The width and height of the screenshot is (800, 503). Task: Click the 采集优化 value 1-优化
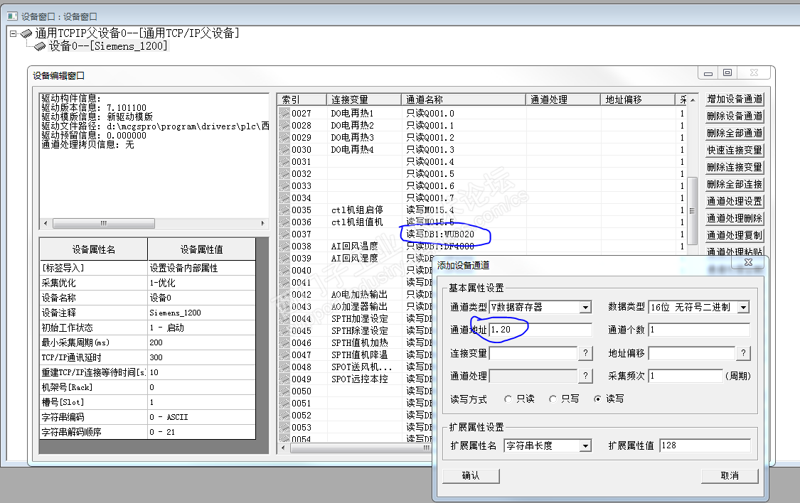click(x=201, y=283)
